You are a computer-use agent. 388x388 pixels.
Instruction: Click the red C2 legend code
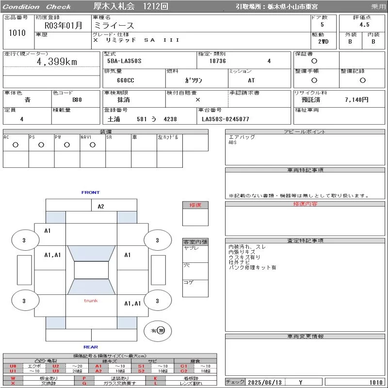184,371
